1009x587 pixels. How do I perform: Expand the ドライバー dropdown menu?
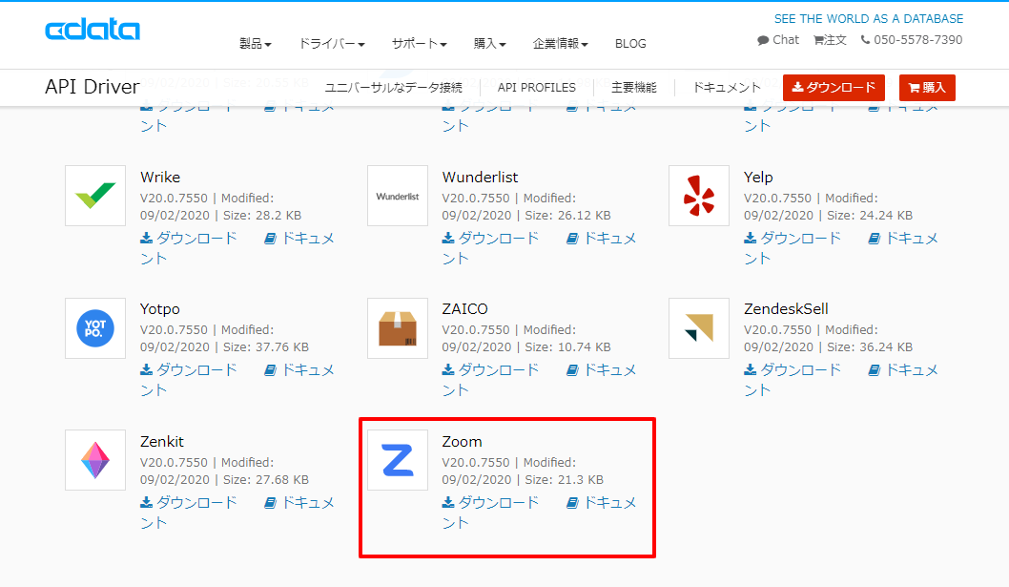pyautogui.click(x=332, y=43)
